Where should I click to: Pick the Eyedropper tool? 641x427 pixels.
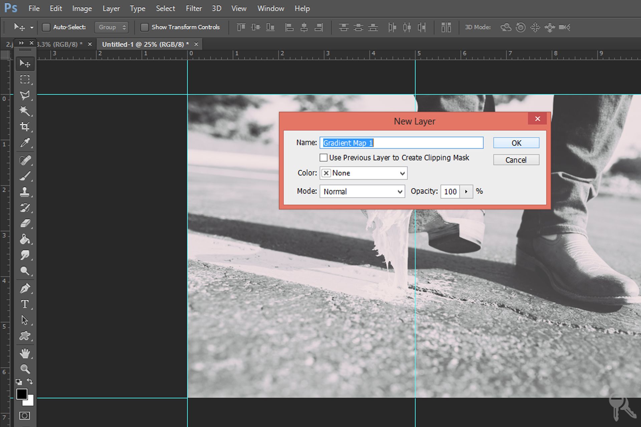point(25,143)
